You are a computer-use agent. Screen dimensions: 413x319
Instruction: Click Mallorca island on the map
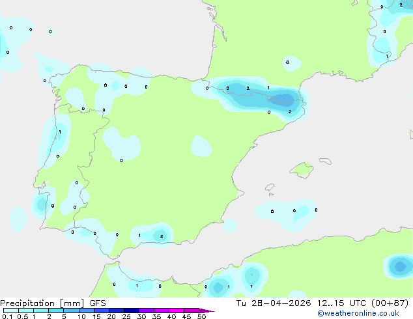coord(302,170)
